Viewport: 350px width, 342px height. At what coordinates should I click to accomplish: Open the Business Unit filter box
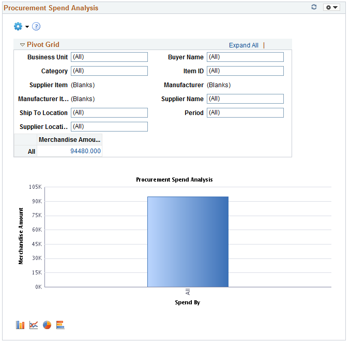(110, 57)
